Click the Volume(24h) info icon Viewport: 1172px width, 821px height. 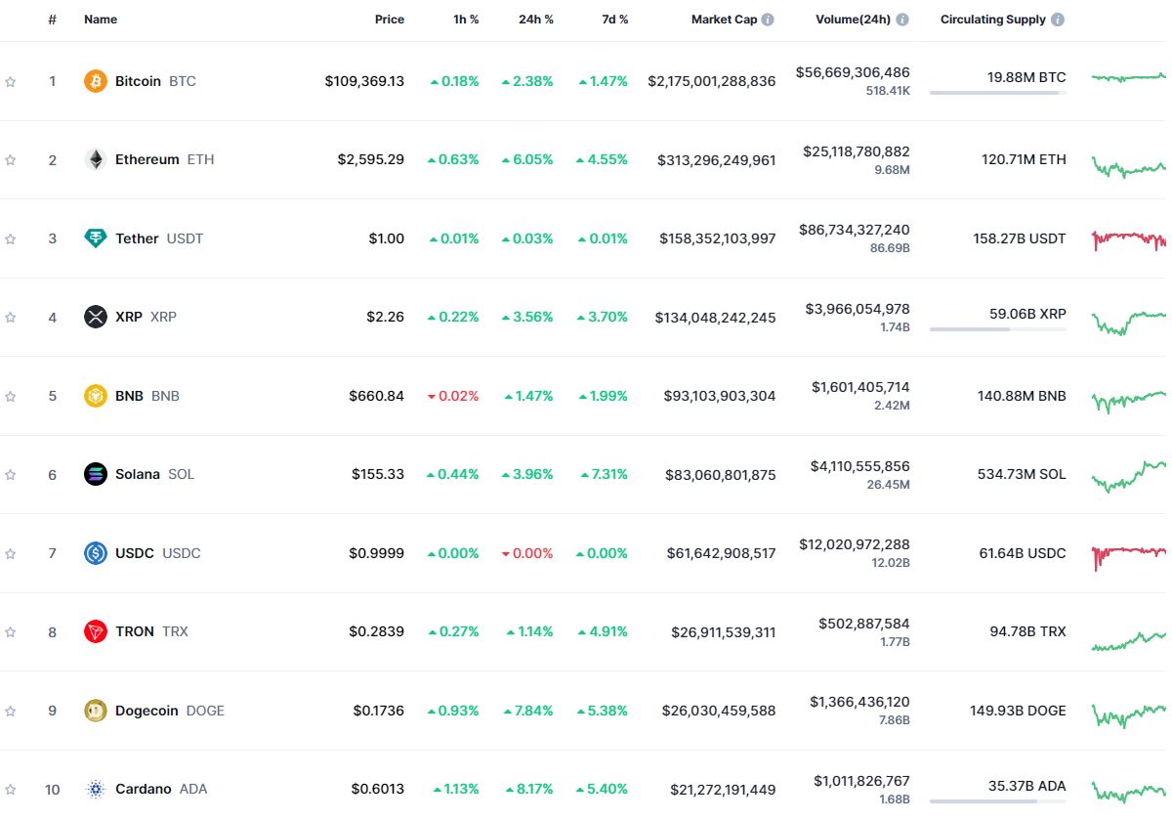902,20
